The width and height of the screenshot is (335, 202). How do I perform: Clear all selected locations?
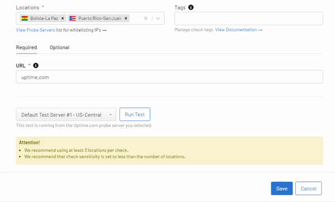[146, 18]
